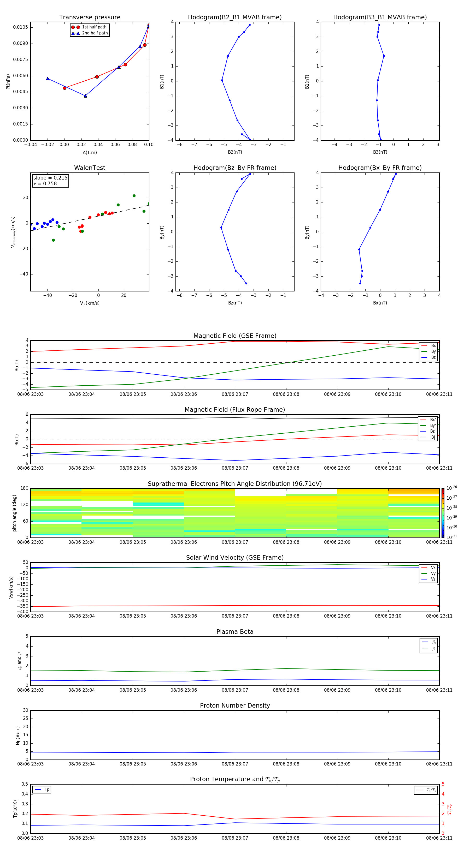
Task: Click Vy legend entry in solar wind plot
Action: pos(428,573)
